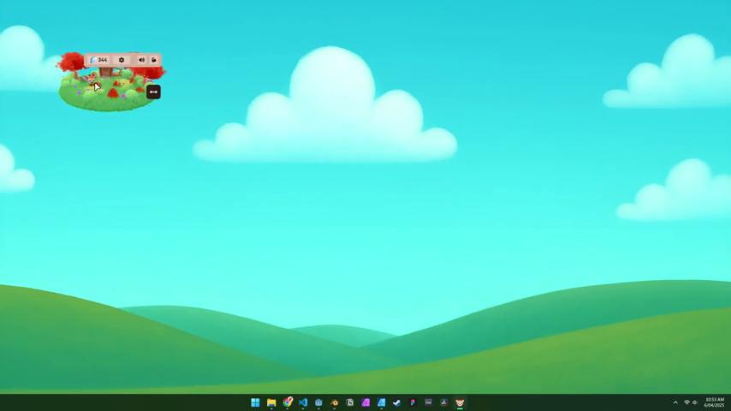Open Figma from the taskbar

click(x=413, y=402)
